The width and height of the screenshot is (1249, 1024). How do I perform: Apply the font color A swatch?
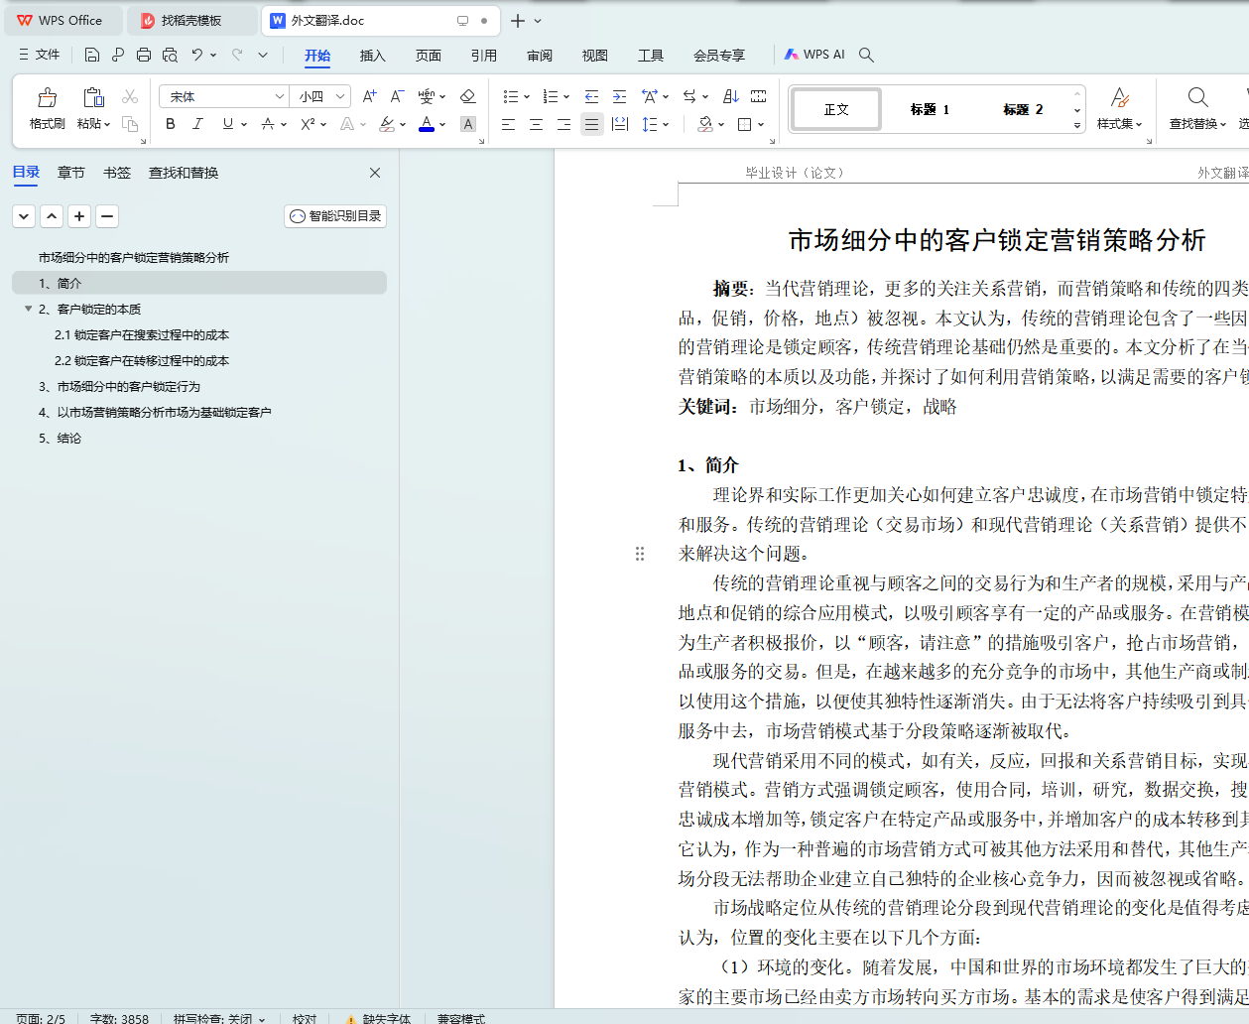pos(427,124)
